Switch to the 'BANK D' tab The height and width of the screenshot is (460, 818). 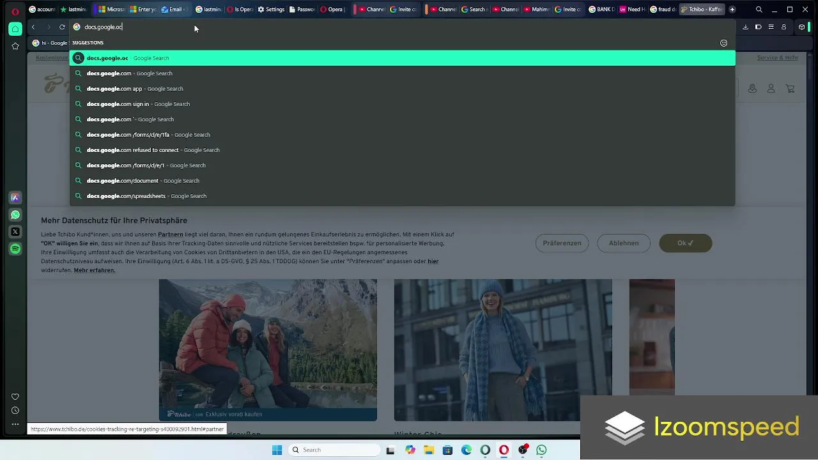[x=601, y=10]
